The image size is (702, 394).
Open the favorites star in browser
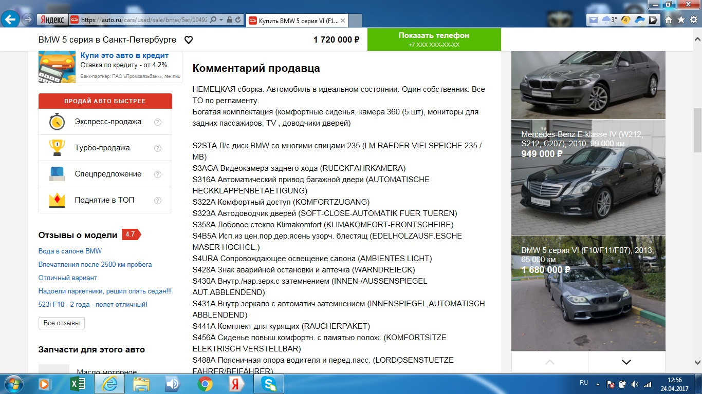click(x=681, y=20)
